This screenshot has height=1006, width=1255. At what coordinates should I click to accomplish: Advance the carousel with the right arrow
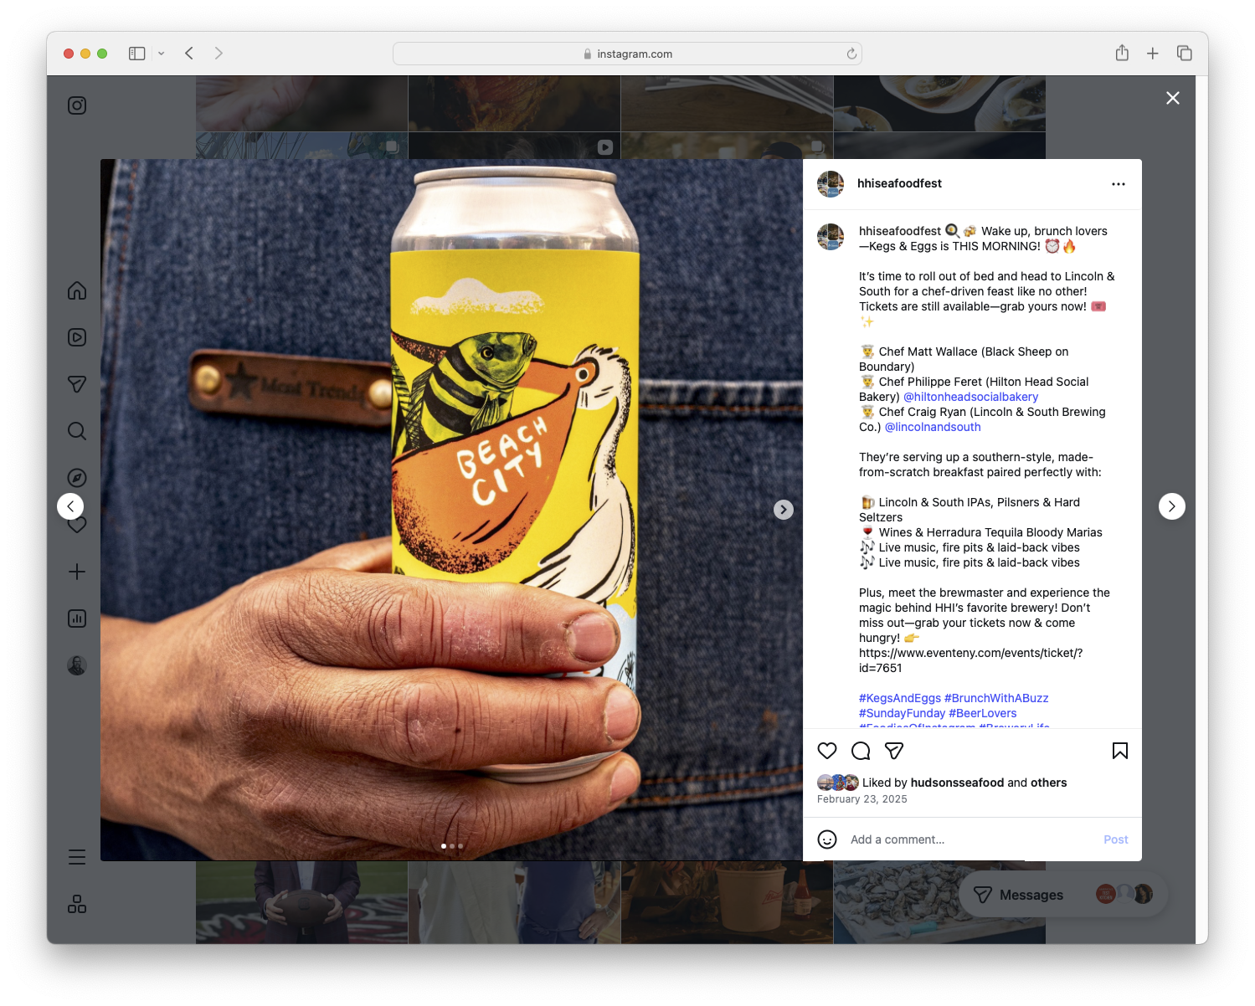coord(784,509)
